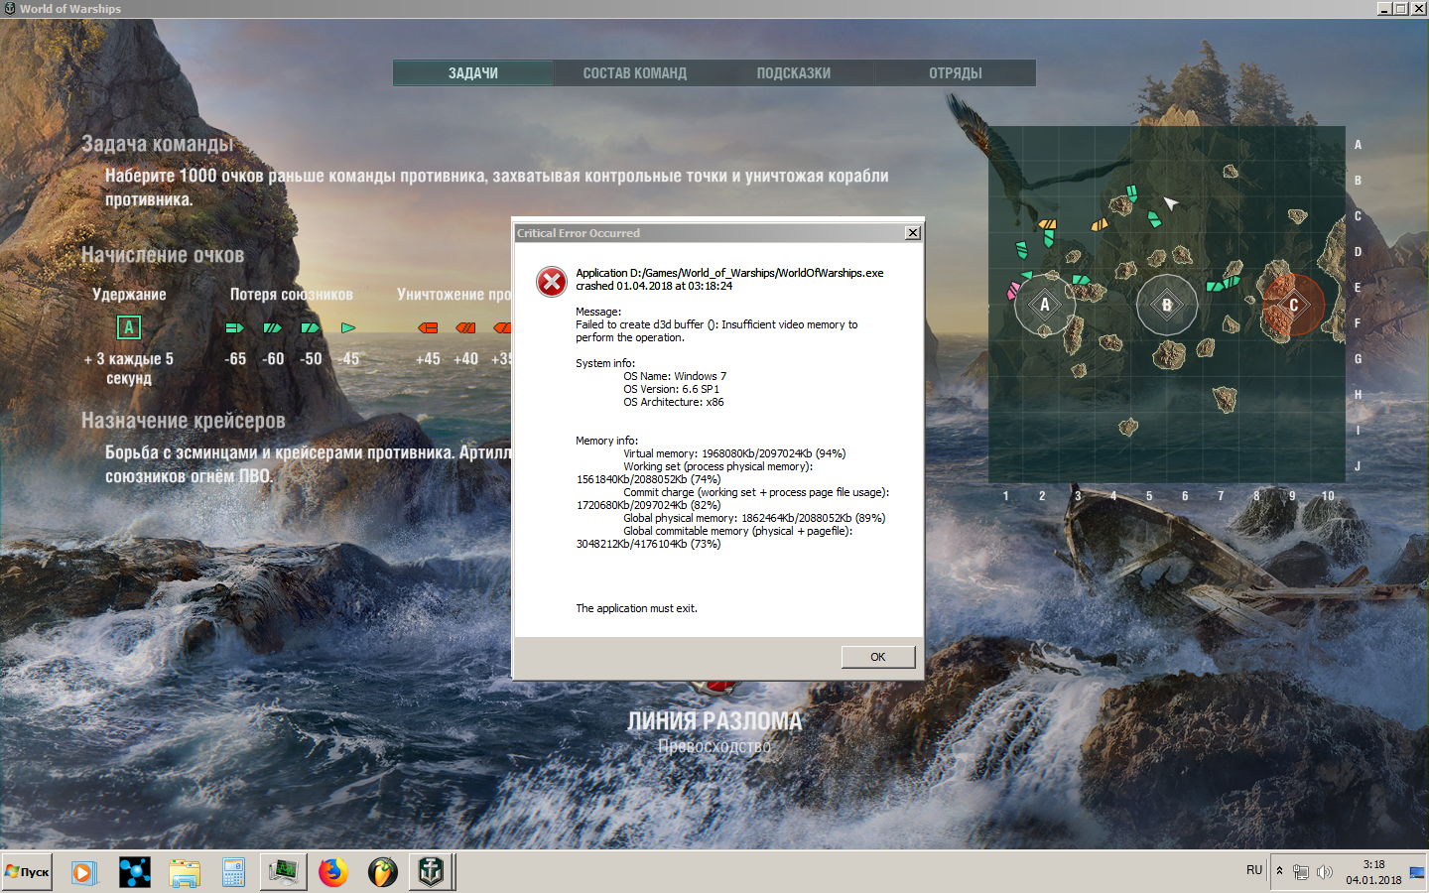
Task: Click the show desktop tray icon
Action: [x=1417, y=872]
